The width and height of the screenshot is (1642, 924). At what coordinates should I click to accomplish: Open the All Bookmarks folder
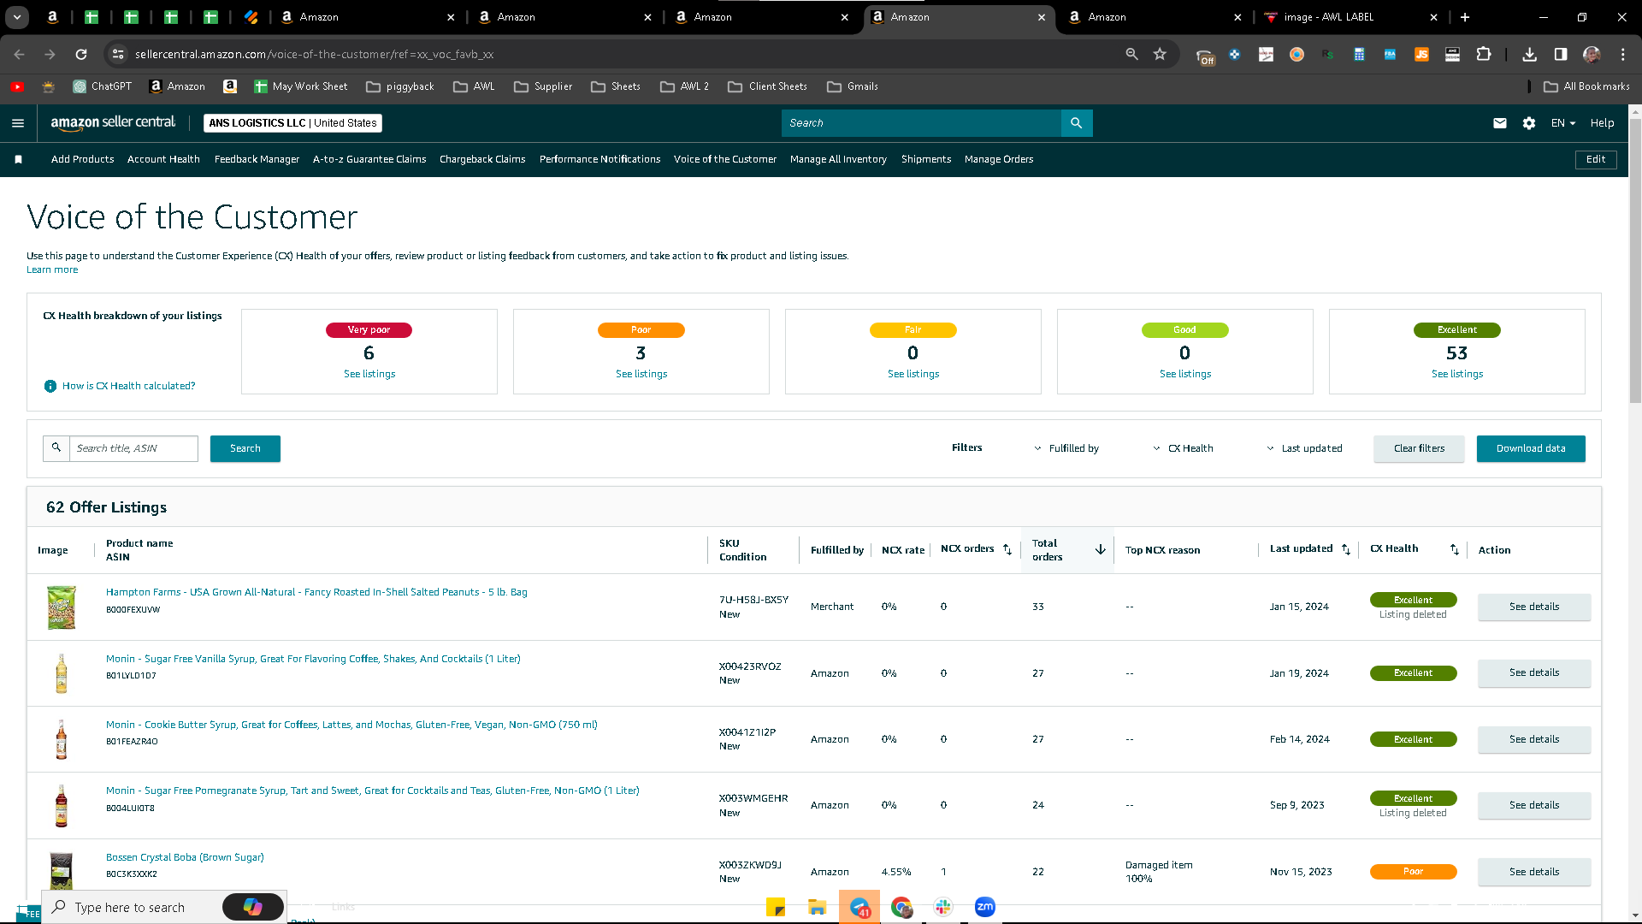click(1587, 86)
